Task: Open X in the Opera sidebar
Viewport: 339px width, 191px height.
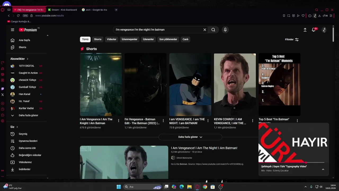Action: point(3,94)
